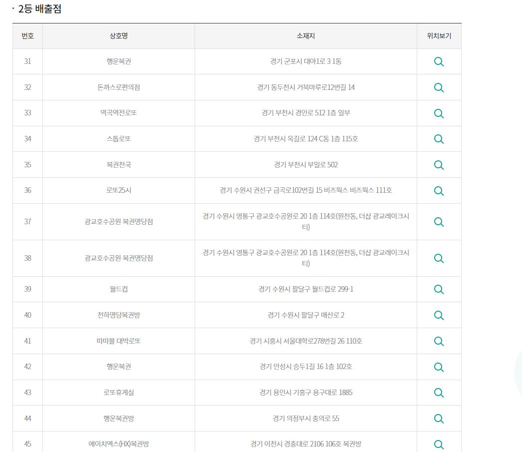Click magnifier icon for 돈까스로편의점 row
This screenshot has height=452, width=522.
(x=439, y=87)
